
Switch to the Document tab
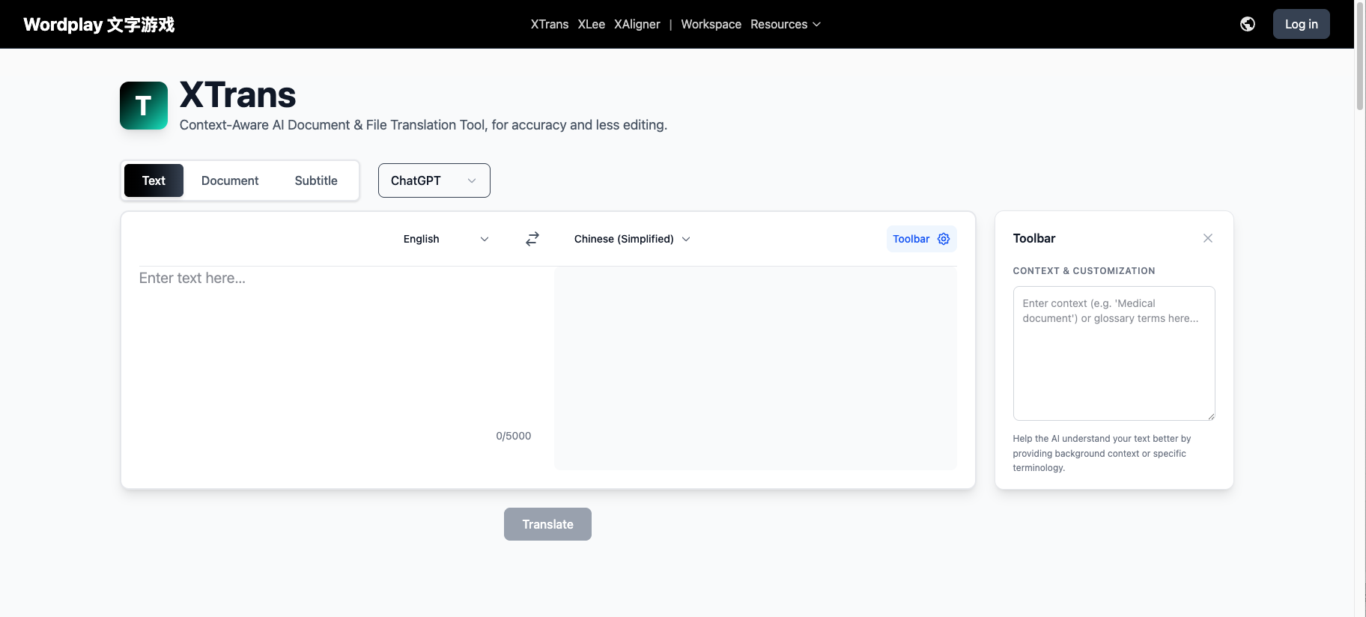pyautogui.click(x=230, y=180)
